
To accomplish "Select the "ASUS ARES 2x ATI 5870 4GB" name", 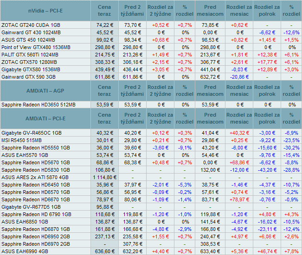I will (x=35, y=177).
